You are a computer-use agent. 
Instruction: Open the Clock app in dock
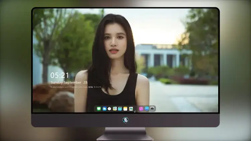coord(109,109)
